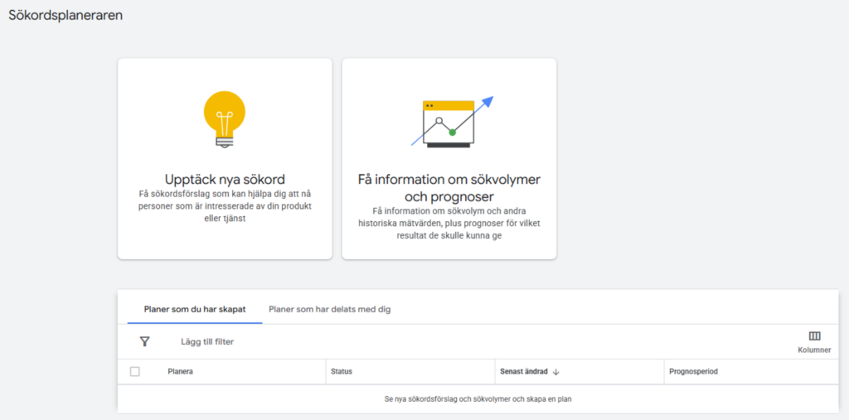Image resolution: width=849 pixels, height=420 pixels.
Task: Open Planer som har delats med dig tab
Action: (x=329, y=309)
